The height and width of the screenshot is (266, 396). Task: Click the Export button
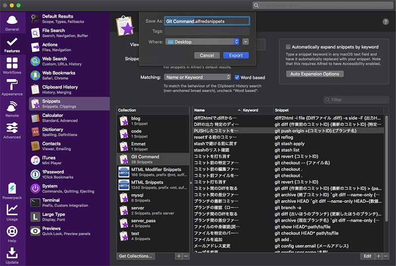(x=236, y=55)
